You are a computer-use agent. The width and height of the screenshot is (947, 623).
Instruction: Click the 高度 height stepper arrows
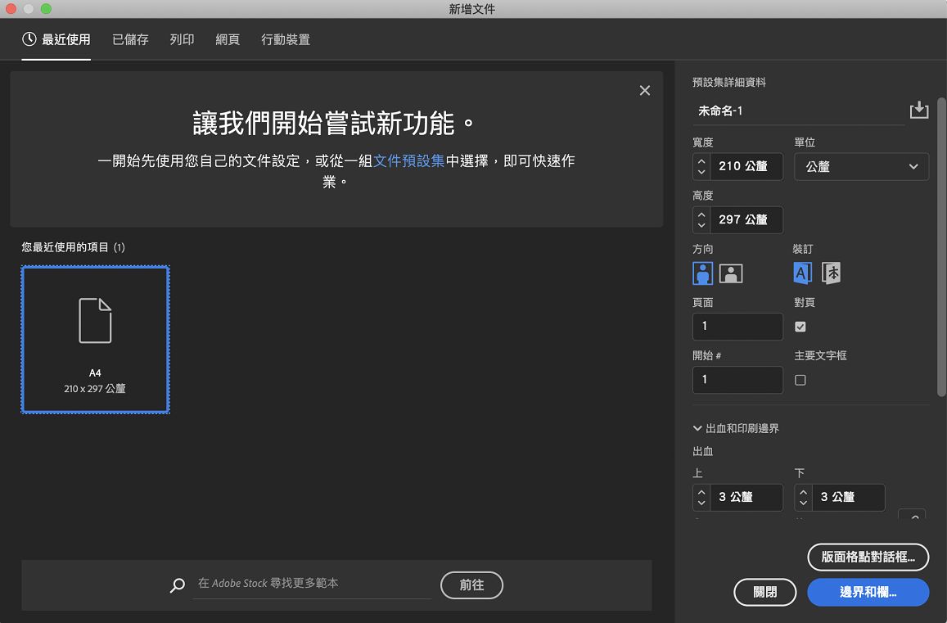coord(701,219)
